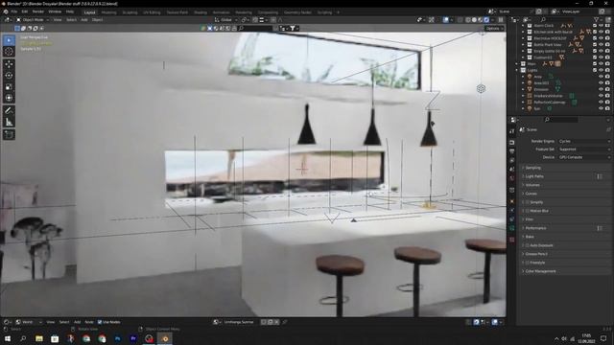Click the Photoshop taskbar icon

click(x=117, y=338)
